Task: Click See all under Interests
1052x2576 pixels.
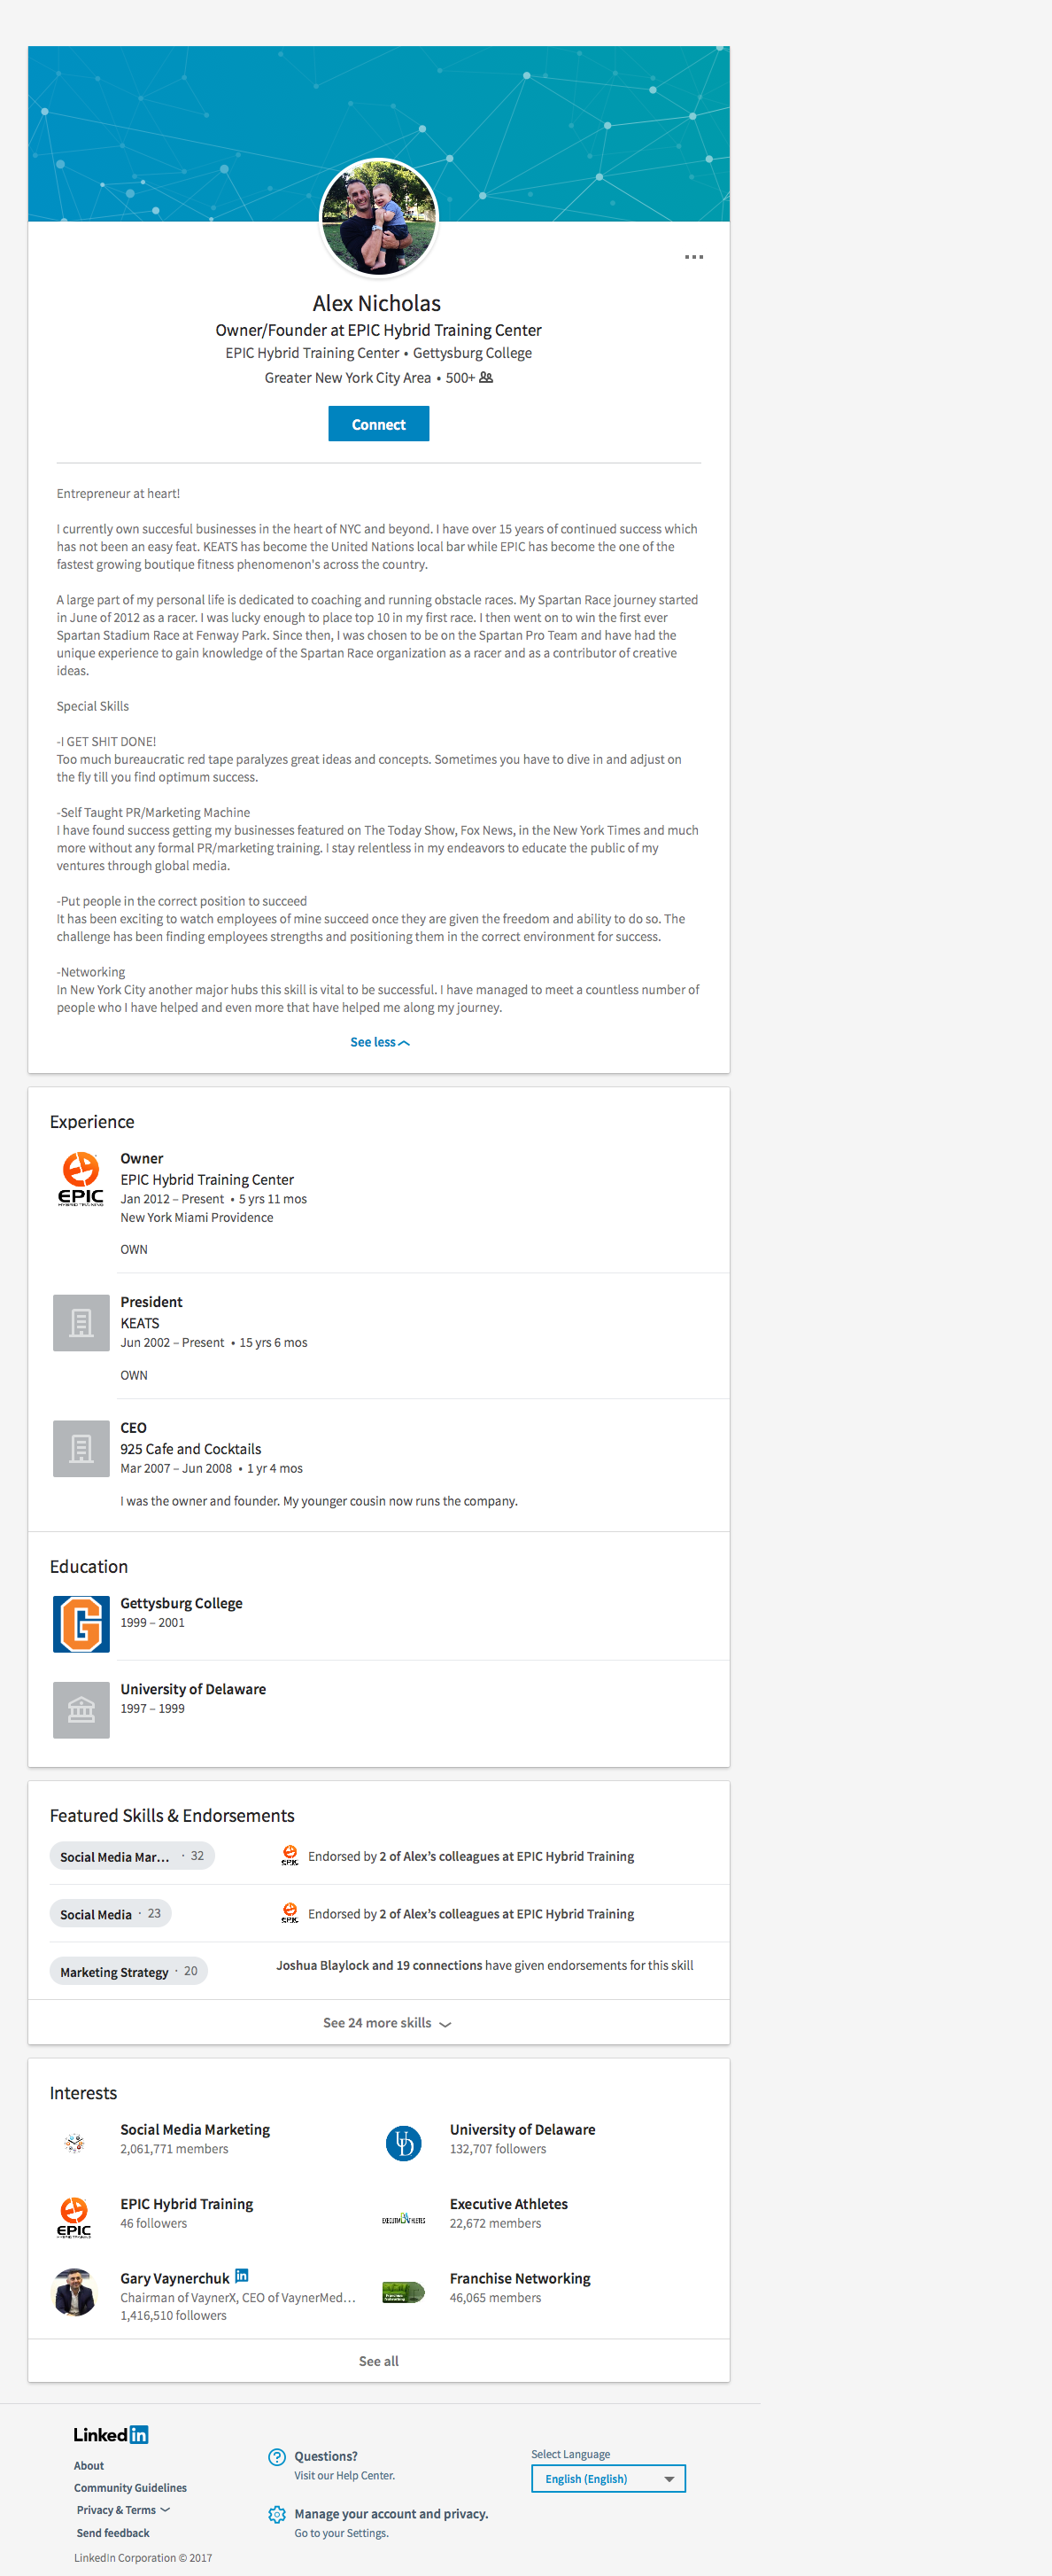Action: coord(379,2360)
